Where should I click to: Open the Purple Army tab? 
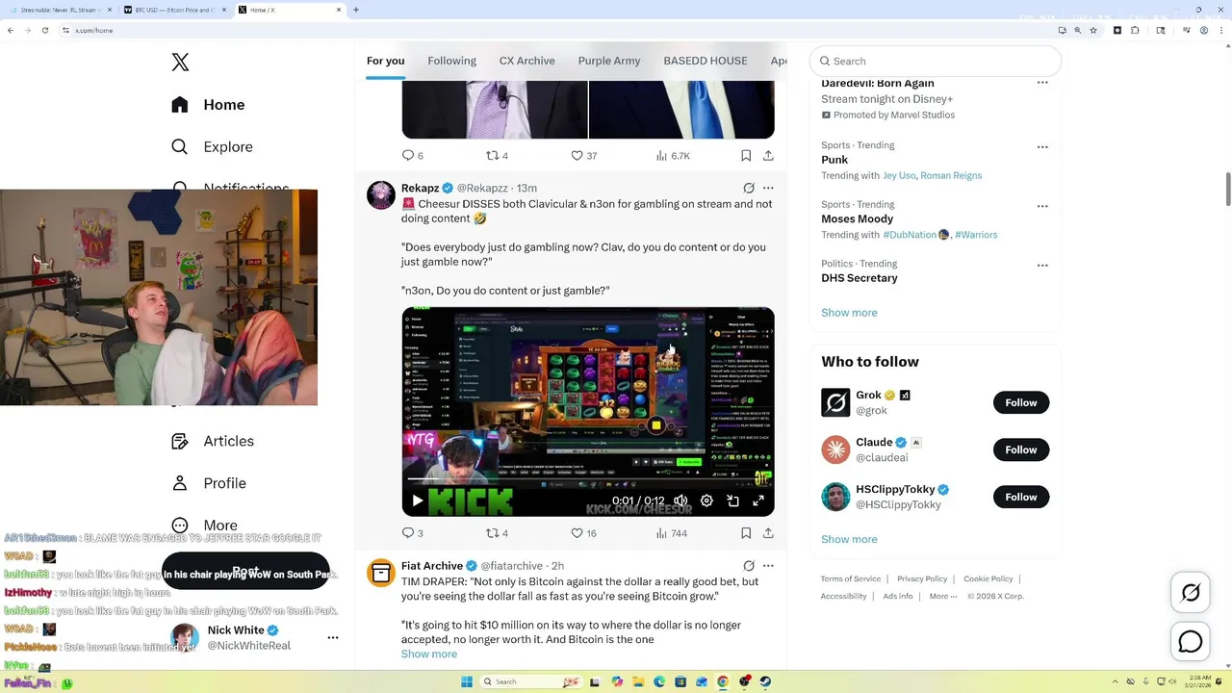608,61
